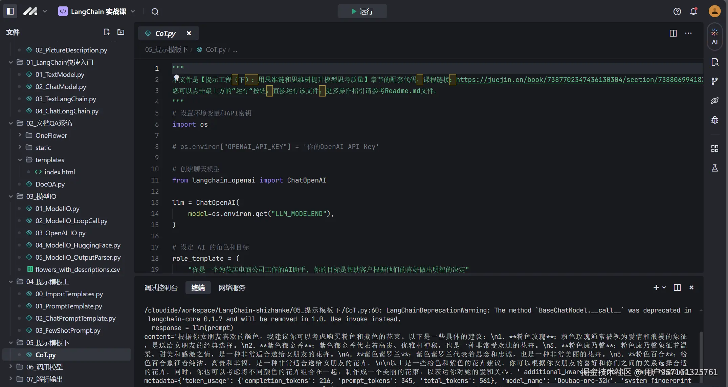Create a new folder in explorer
The image size is (728, 387).
click(x=121, y=32)
